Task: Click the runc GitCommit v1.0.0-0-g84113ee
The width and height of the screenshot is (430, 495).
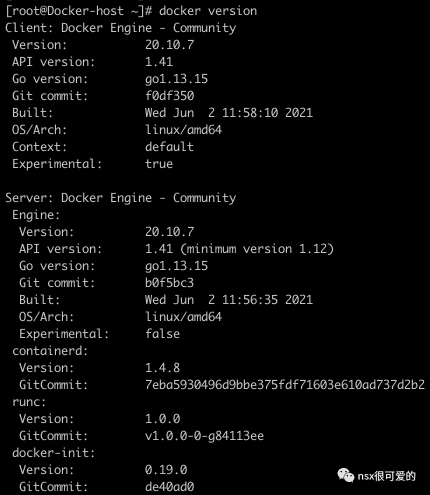Action: tap(204, 435)
